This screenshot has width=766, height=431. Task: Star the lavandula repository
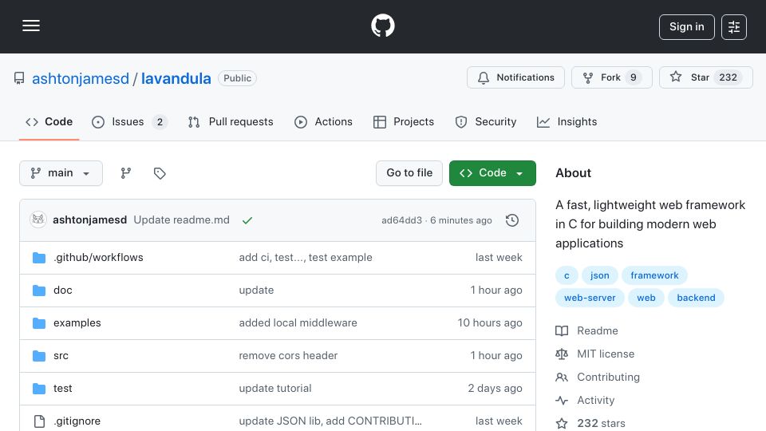coord(705,77)
